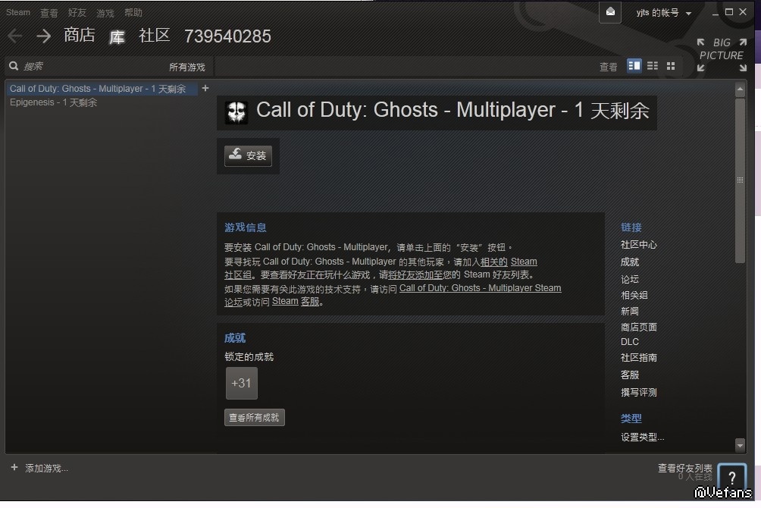The image size is (761, 508).
Task: Minimize the Steam window
Action: (715, 13)
